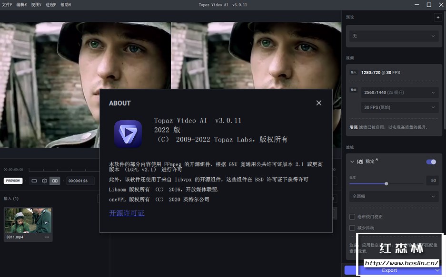Open the 3011.mp4 more options menu
Image resolution: width=446 pixels, height=277 pixels.
pyautogui.click(x=47, y=237)
